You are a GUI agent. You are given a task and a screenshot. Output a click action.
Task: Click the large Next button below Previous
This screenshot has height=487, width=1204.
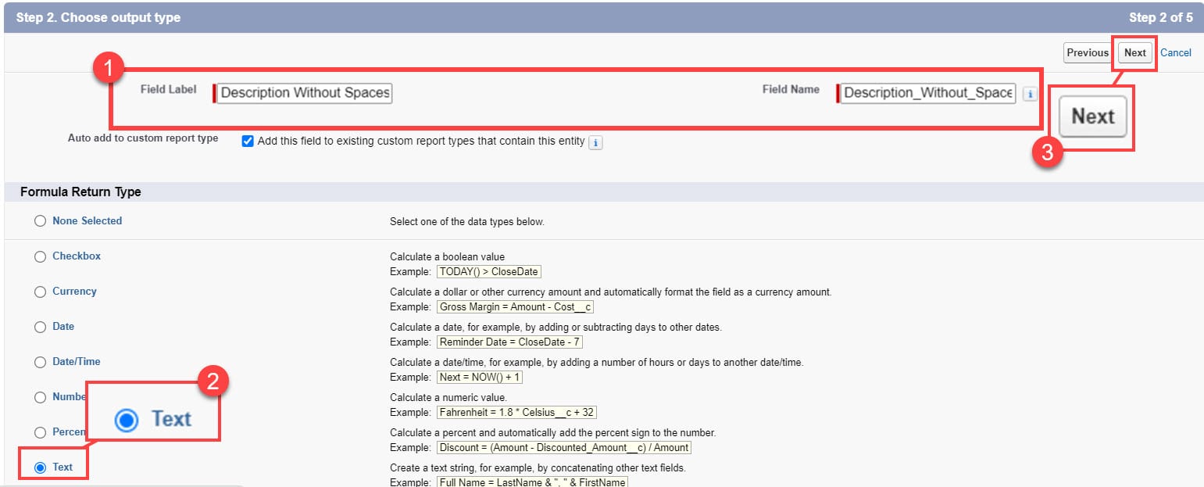(1092, 116)
